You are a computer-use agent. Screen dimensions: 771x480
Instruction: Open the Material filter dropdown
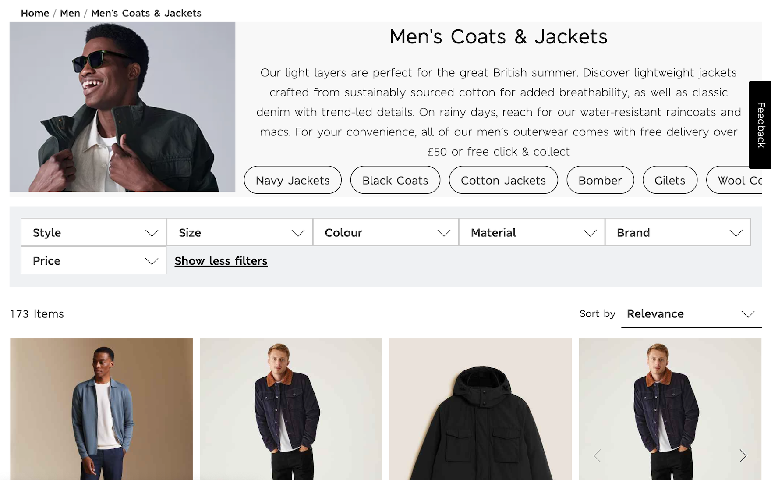click(532, 232)
